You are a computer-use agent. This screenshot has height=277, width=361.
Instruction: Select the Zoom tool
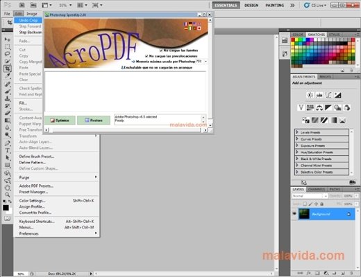pos(7,195)
